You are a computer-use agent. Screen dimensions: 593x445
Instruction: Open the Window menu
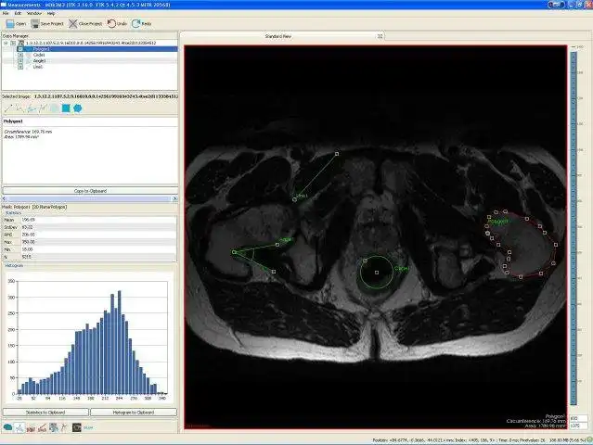click(34, 13)
